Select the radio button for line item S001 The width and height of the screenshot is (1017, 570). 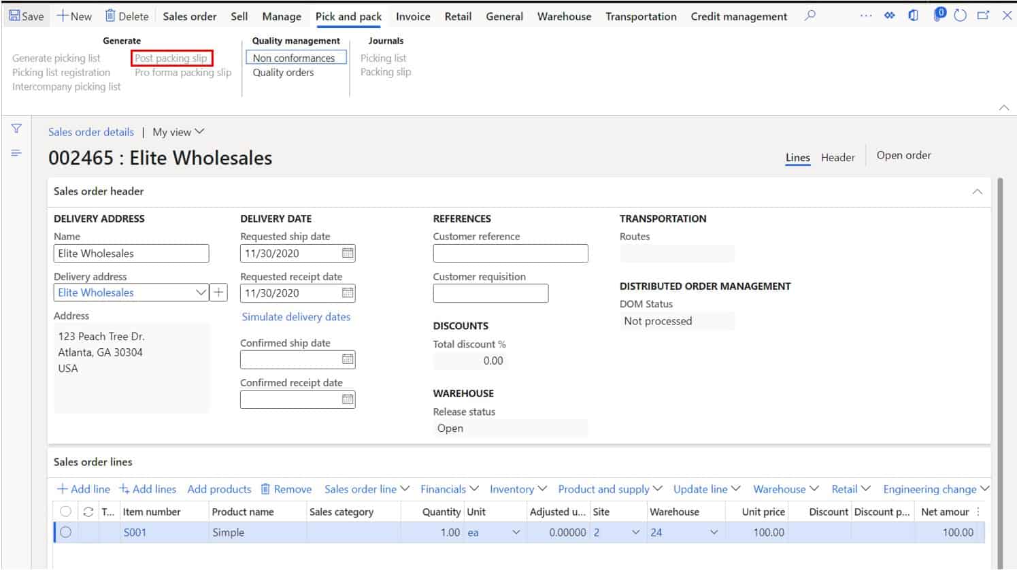[x=65, y=532]
